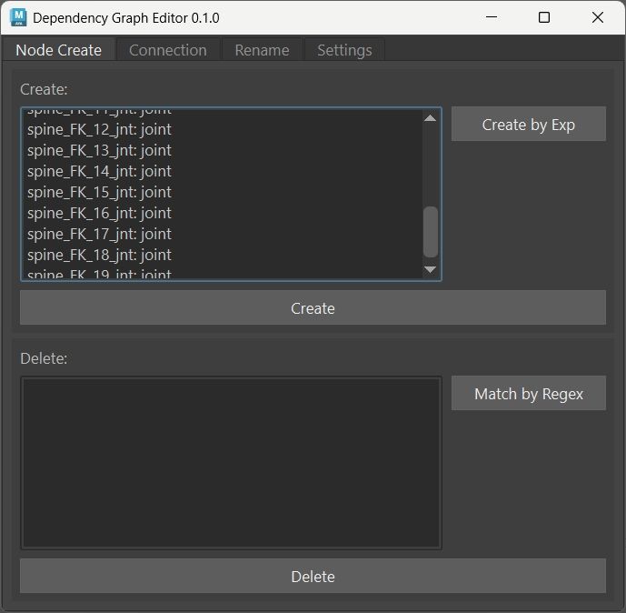Select the spine_FK_14_jnt: joint line
Screen dimensions: 626x613
tap(99, 171)
